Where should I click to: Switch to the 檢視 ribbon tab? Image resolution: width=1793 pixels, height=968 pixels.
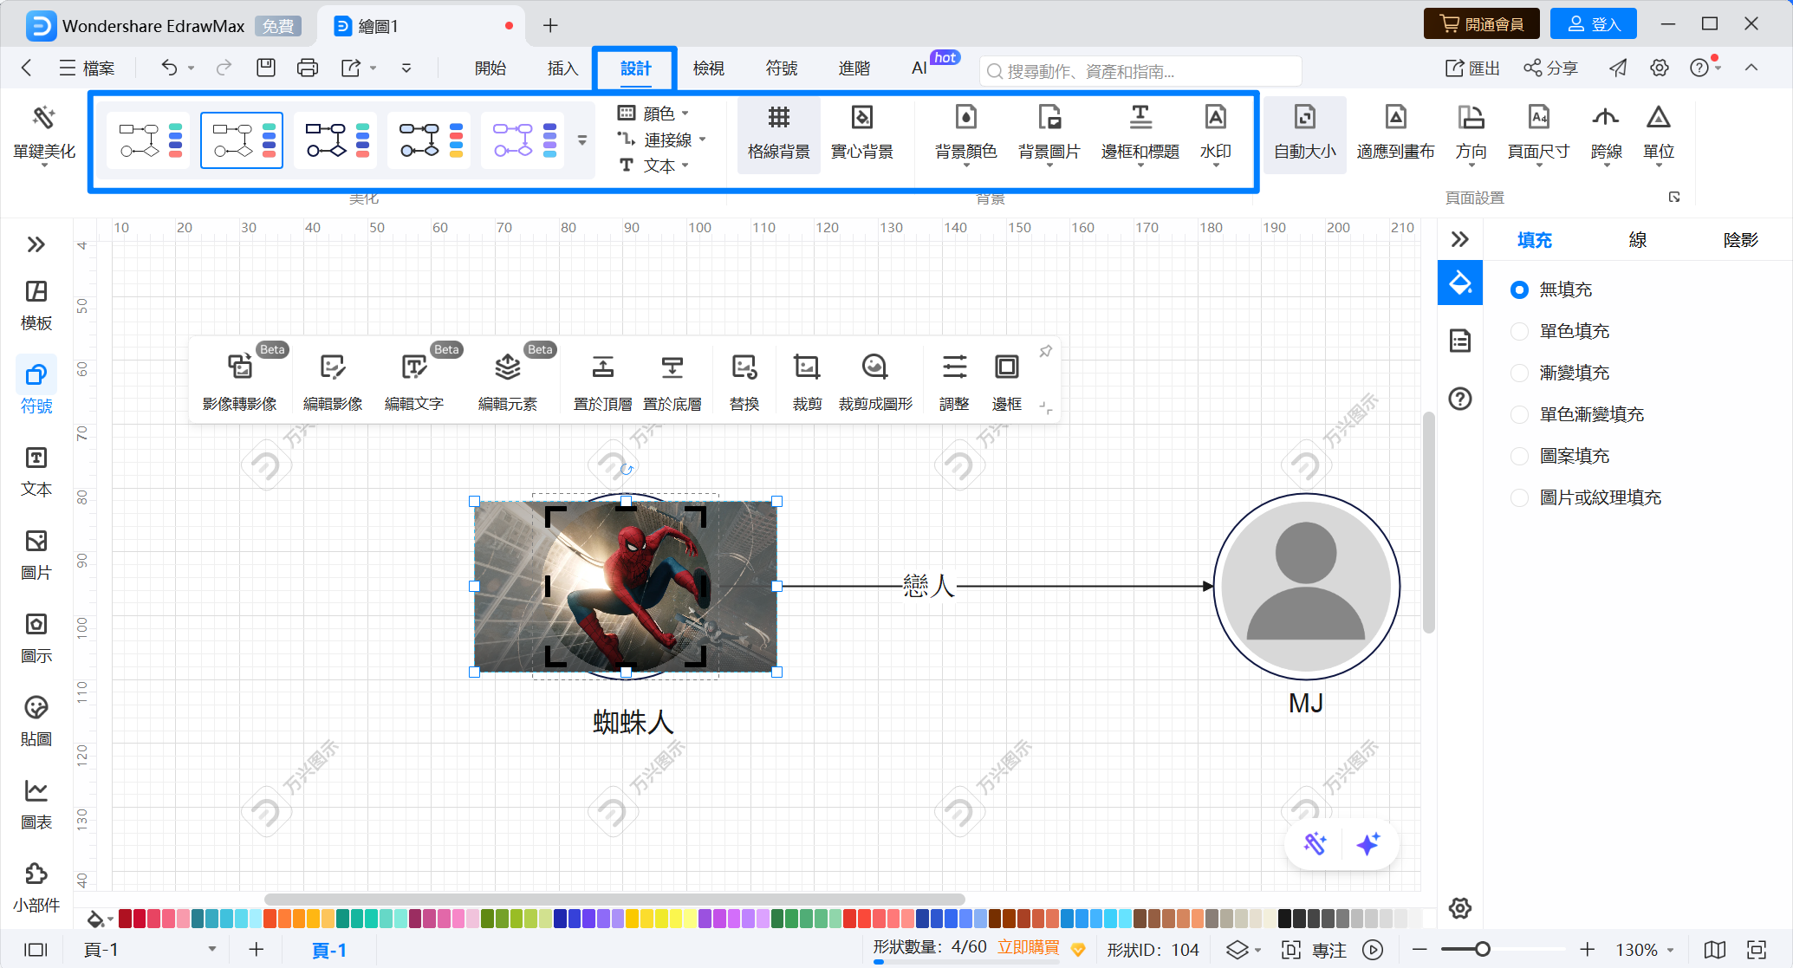pyautogui.click(x=708, y=68)
